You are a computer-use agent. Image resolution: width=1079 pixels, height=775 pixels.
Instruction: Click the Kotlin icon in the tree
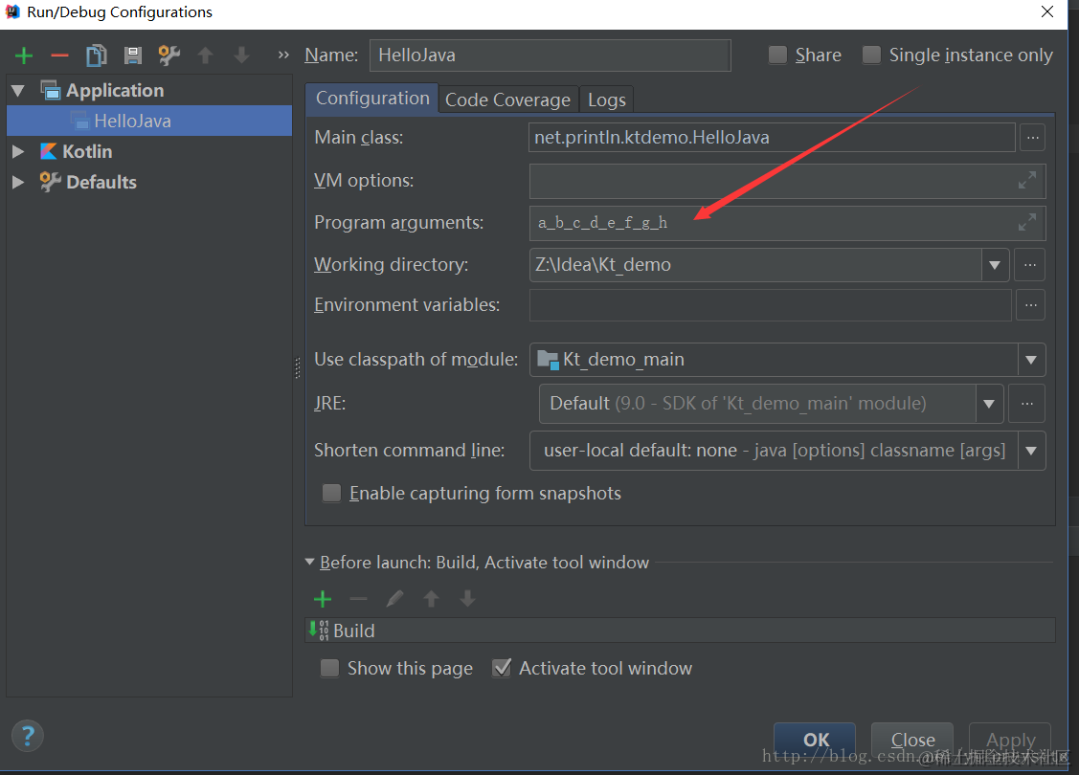[48, 151]
